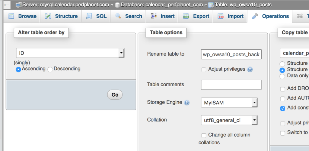Click the Table comments field
The width and height of the screenshot is (309, 151).
[231, 85]
